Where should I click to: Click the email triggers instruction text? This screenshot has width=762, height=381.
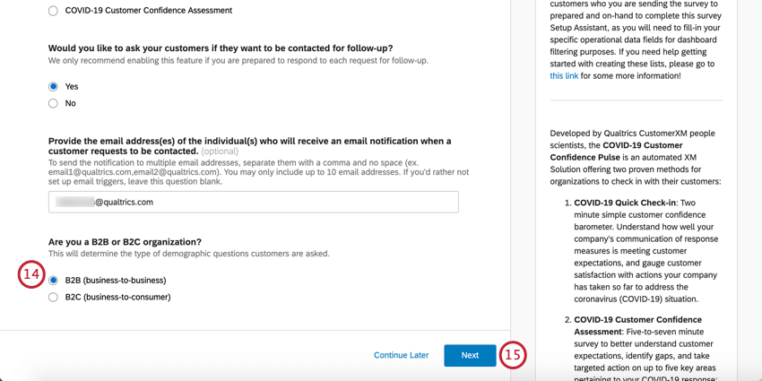(258, 172)
